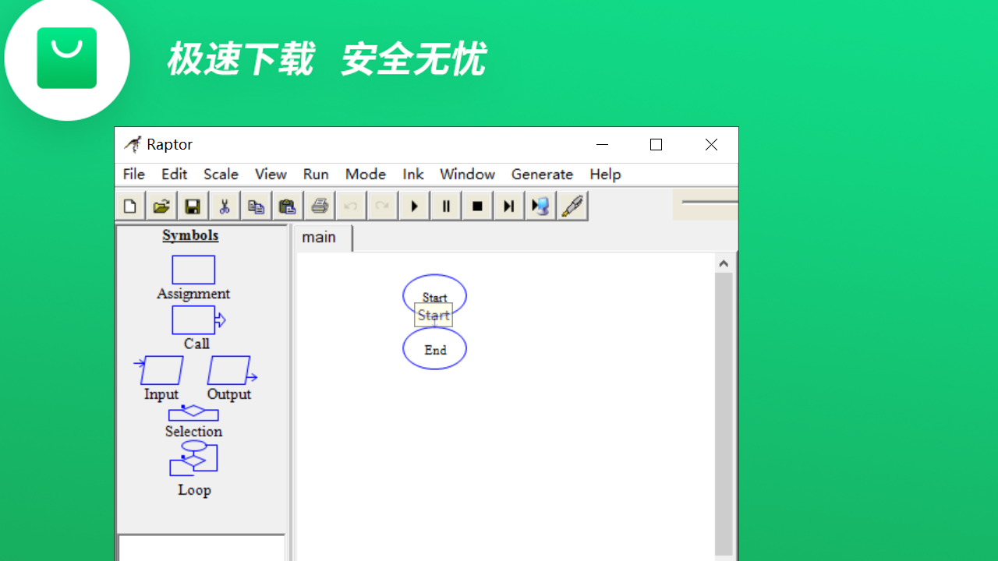Select the Assignment symbol
Viewport: 998px width, 561px height.
[193, 270]
